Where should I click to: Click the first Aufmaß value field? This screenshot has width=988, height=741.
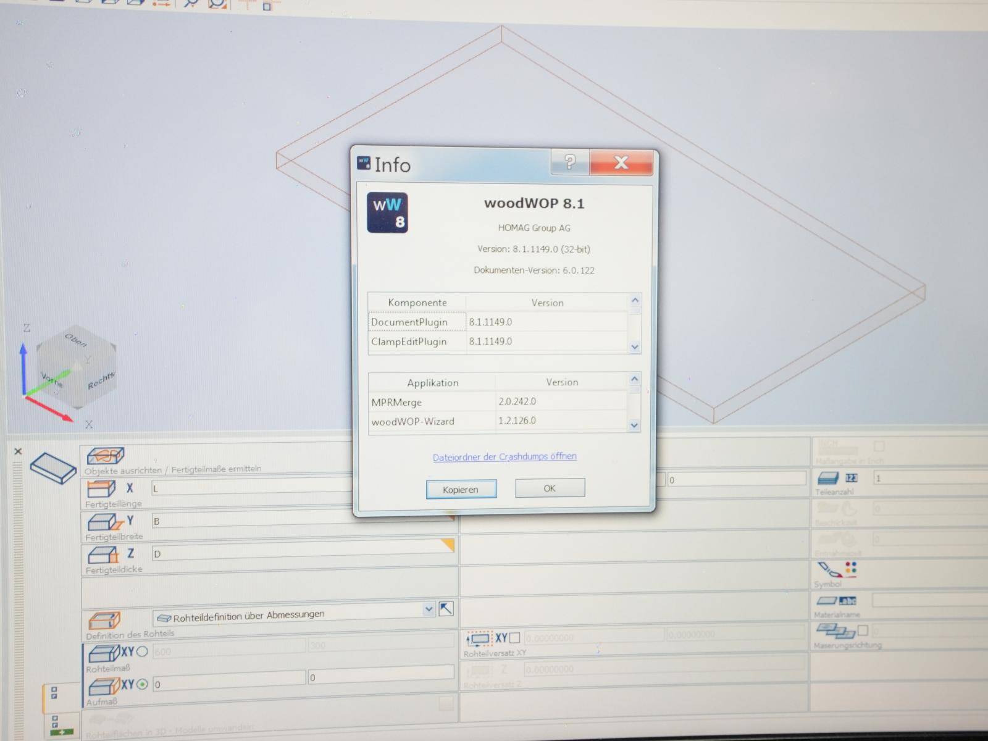[229, 682]
